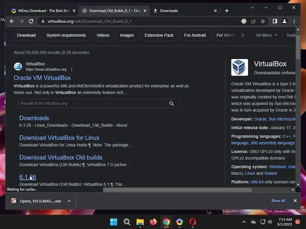The image size is (306, 229).
Task: Click VirtualBox knowledge panel logo
Action: click(x=240, y=67)
